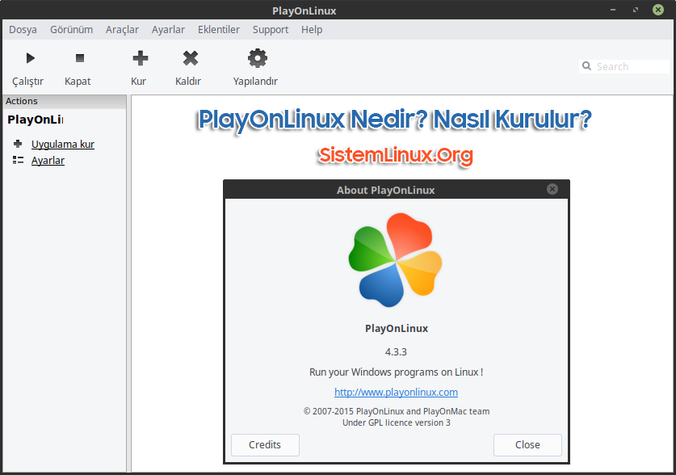Open Ayarlar from the Actions sidebar

click(48, 160)
